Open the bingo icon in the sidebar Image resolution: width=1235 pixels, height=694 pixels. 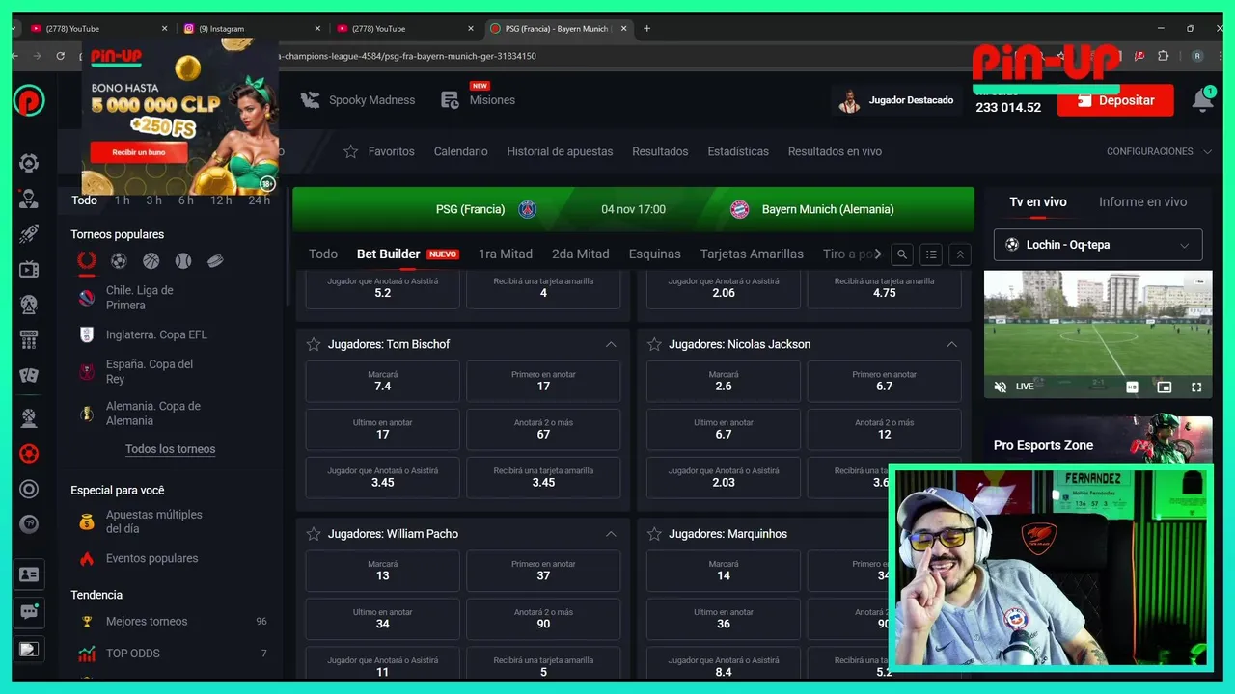29,339
